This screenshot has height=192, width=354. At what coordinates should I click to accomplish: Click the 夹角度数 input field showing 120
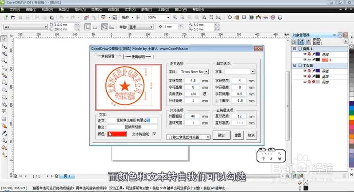(193, 94)
